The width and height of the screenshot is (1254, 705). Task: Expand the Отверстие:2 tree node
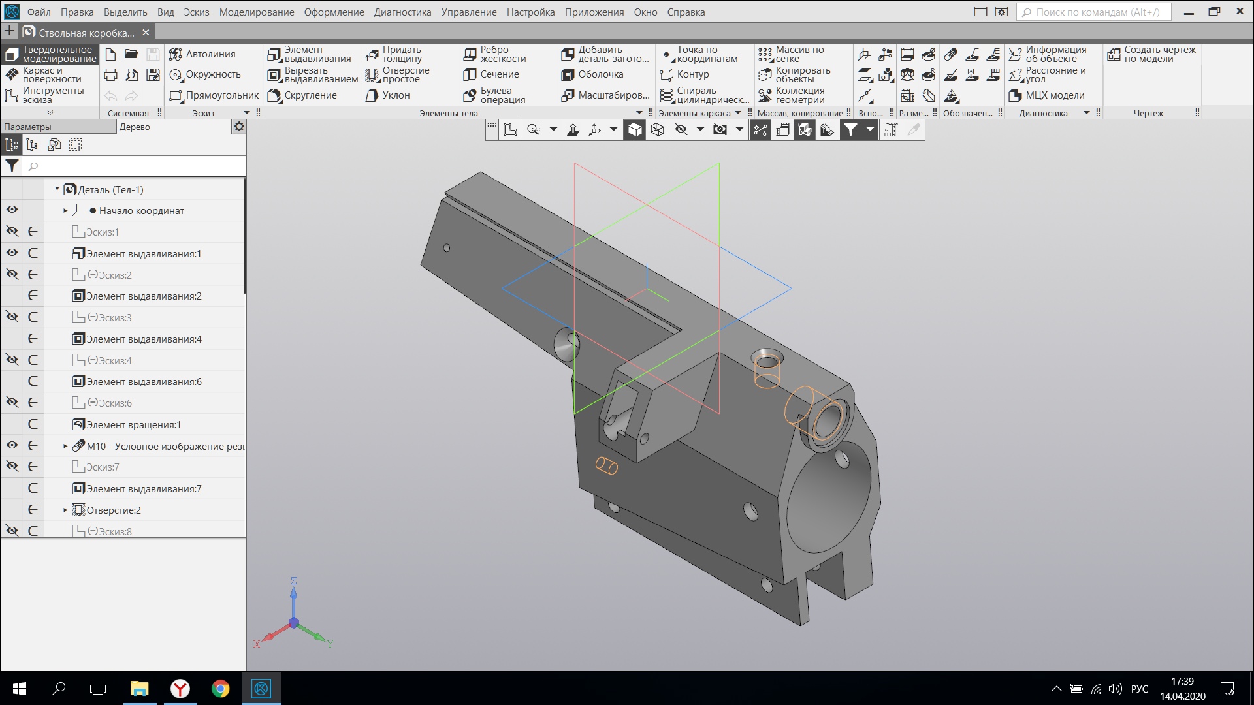click(x=65, y=510)
